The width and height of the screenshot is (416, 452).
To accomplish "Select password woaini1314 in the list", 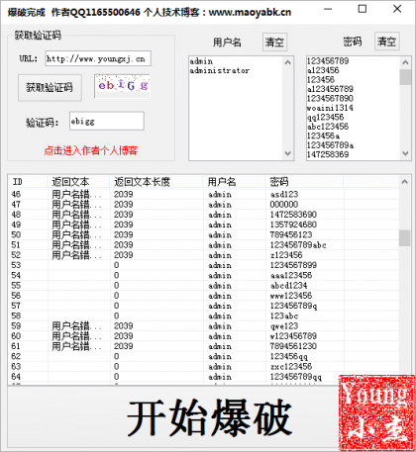I will [x=330, y=108].
